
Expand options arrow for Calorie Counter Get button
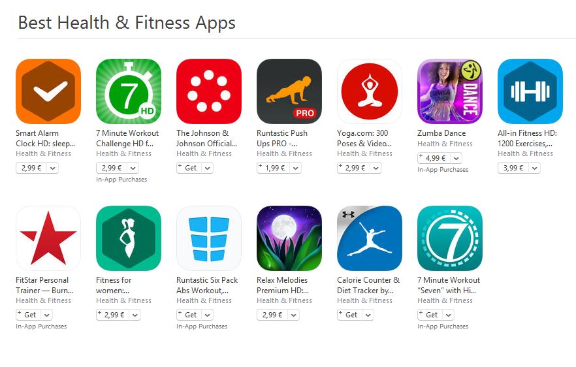(368, 315)
